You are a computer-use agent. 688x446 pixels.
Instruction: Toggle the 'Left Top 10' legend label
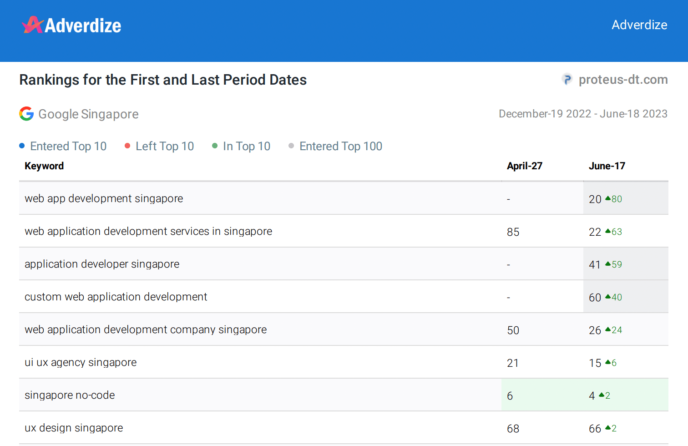[x=165, y=146]
